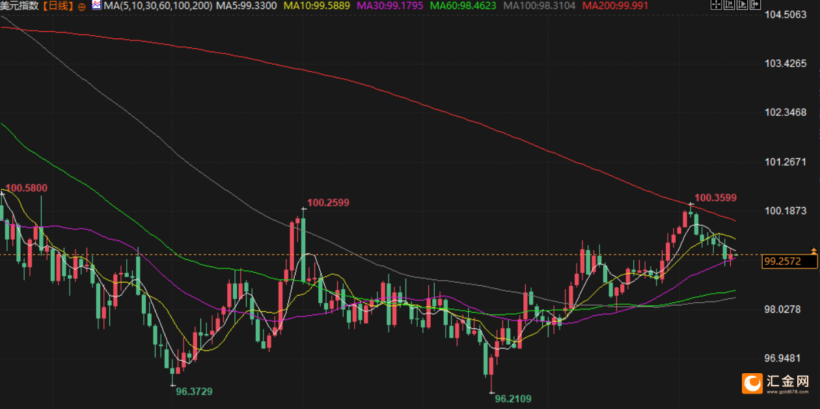The image size is (820, 409).
Task: Select the MA100:98.3104 indicator readout
Action: [x=540, y=6]
